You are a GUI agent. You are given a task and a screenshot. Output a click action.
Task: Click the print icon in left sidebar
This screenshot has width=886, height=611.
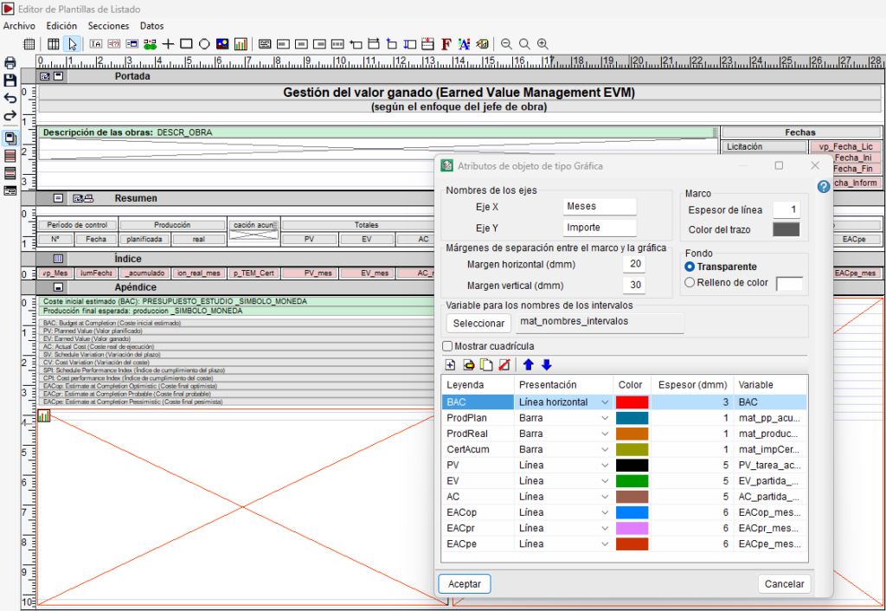(10, 62)
